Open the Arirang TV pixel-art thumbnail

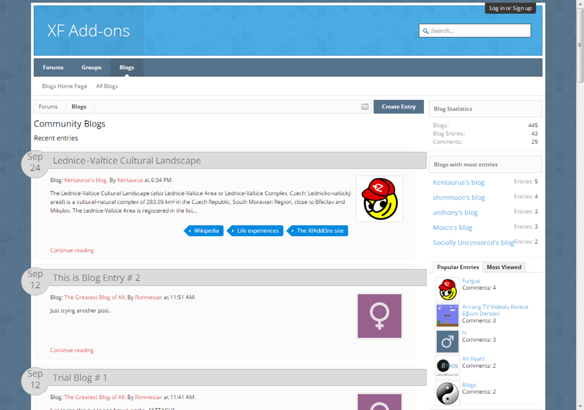pyautogui.click(x=447, y=315)
